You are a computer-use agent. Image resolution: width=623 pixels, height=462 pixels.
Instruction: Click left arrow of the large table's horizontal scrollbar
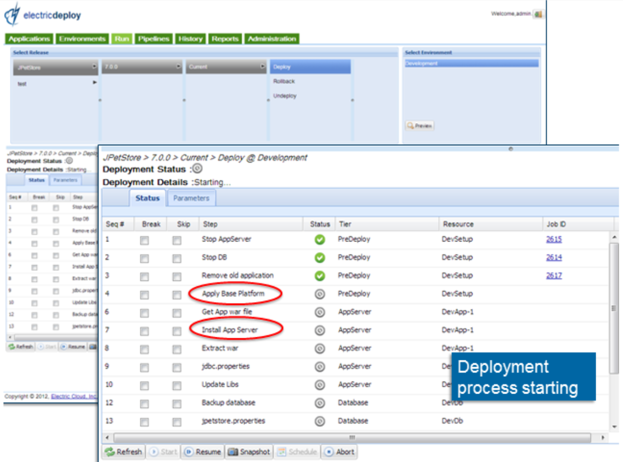107,437
